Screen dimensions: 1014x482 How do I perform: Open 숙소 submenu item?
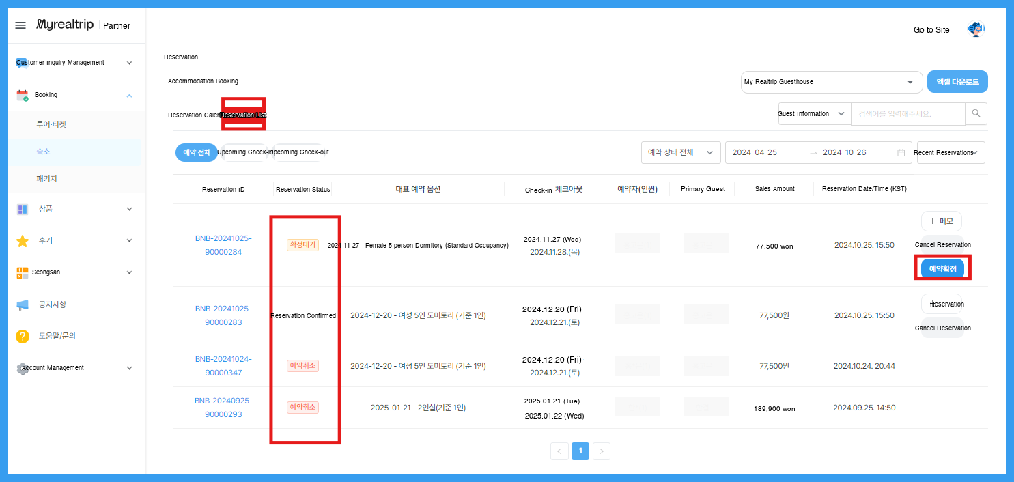[x=75, y=152]
